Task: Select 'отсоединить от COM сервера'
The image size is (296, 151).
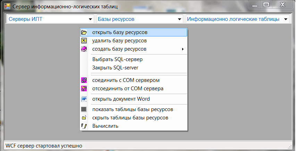Action: point(134,89)
